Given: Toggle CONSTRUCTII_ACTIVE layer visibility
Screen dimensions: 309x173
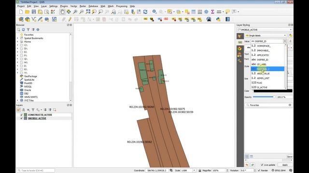Looking at the screenshot, I should coord(21,115).
